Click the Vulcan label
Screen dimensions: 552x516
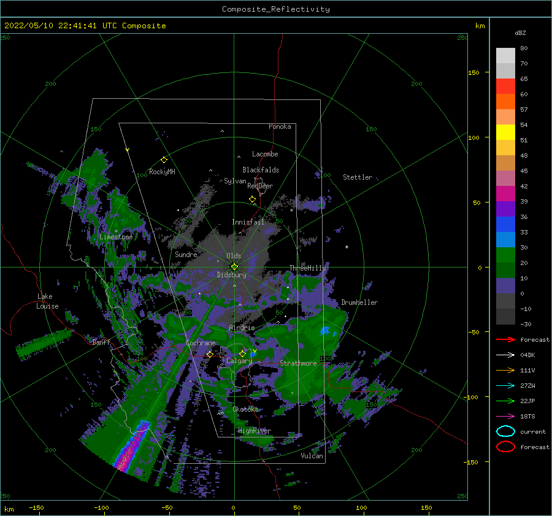tap(312, 456)
